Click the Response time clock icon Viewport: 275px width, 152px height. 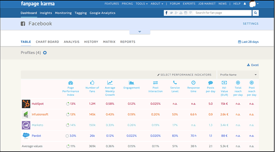193,83
